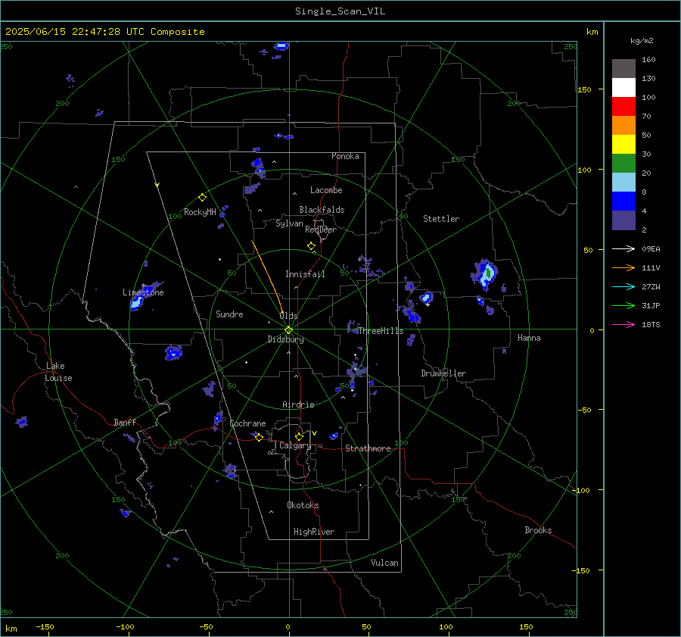Select the dark gray 160 legend swatch

click(x=623, y=68)
